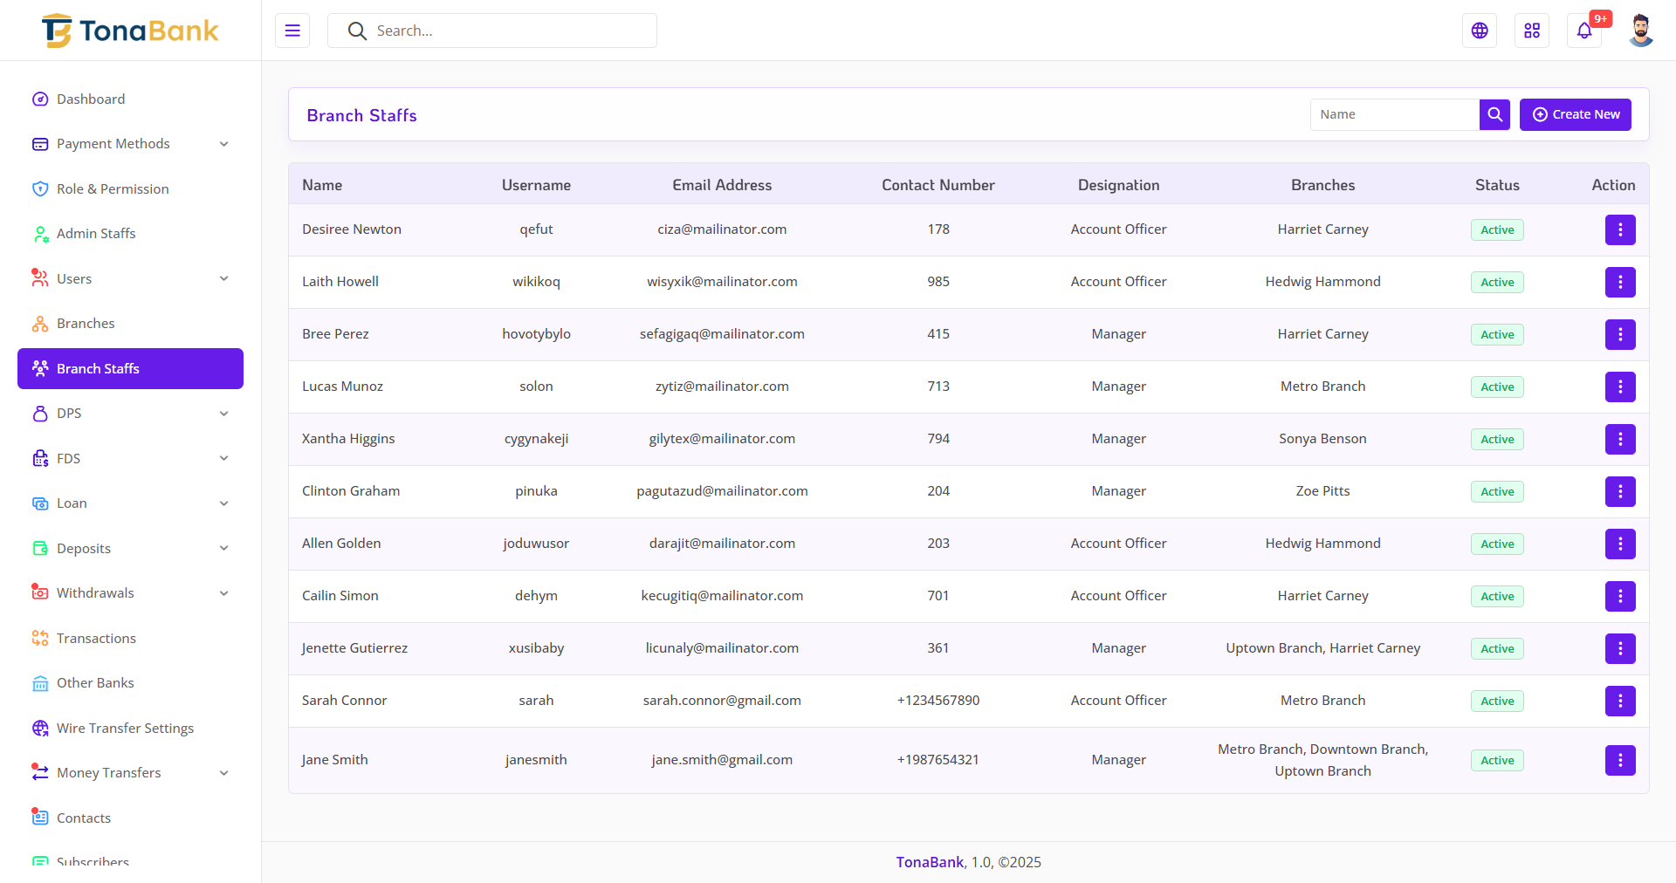Click the TonaBank logo

(130, 31)
